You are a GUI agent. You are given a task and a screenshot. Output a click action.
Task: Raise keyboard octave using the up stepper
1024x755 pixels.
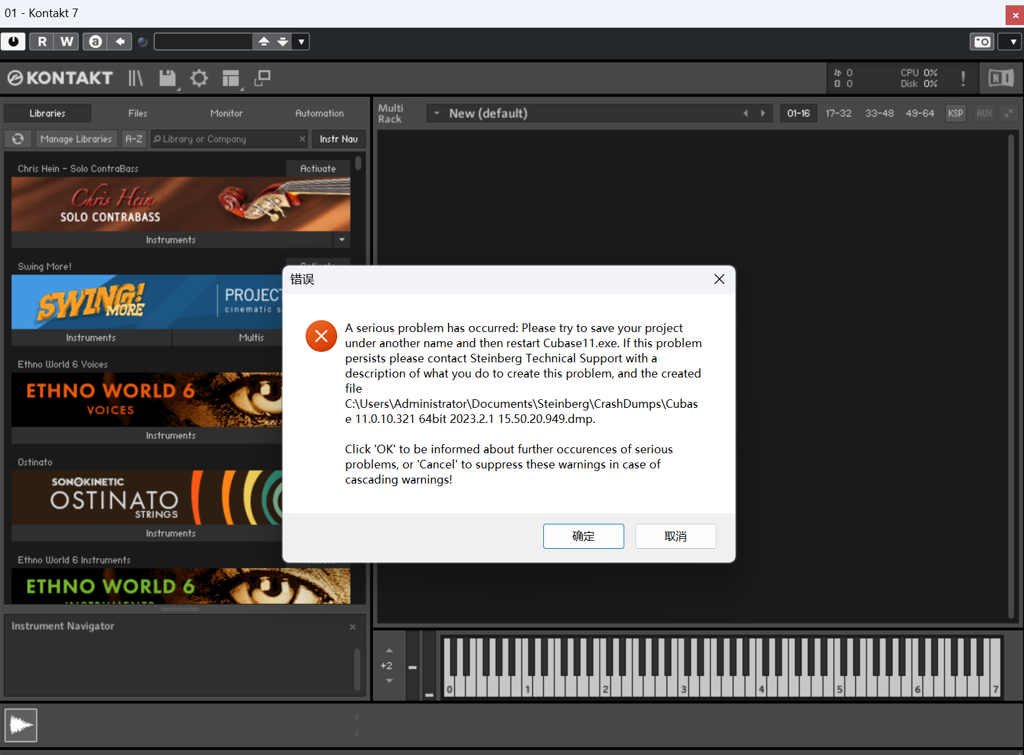tap(389, 649)
